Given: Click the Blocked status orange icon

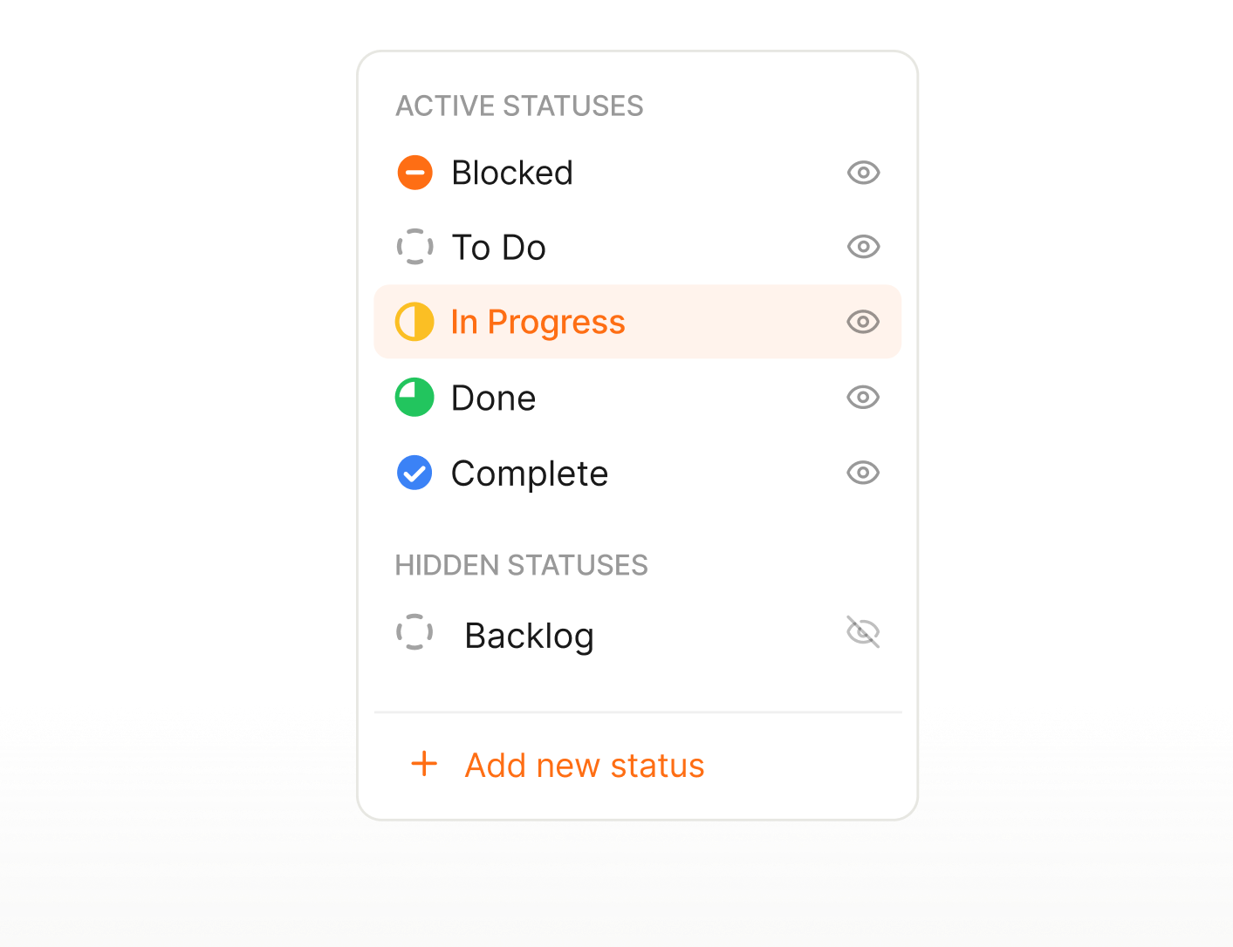Looking at the screenshot, I should coord(414,173).
